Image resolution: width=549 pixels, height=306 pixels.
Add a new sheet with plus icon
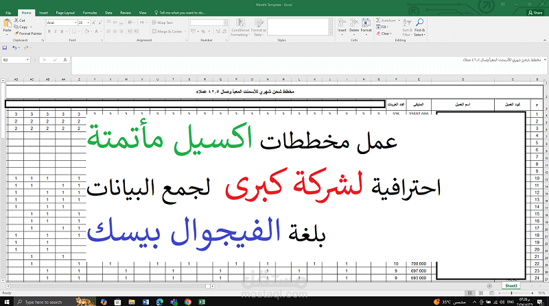489,286
